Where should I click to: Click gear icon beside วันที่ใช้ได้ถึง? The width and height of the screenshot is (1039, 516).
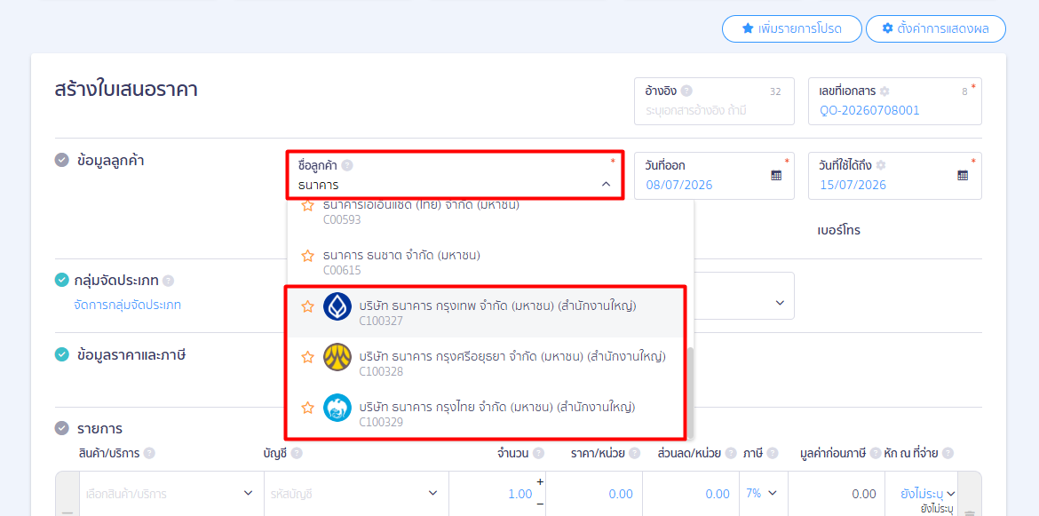[x=881, y=165]
